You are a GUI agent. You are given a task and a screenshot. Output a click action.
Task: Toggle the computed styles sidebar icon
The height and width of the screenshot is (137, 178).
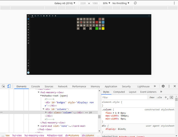[171, 97]
